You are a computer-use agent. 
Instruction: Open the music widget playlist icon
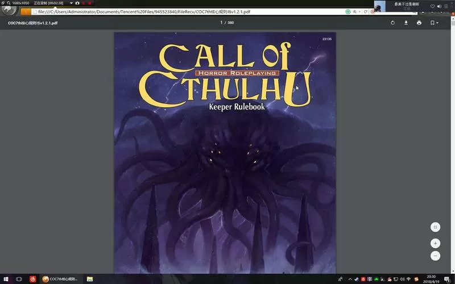coord(446,6)
